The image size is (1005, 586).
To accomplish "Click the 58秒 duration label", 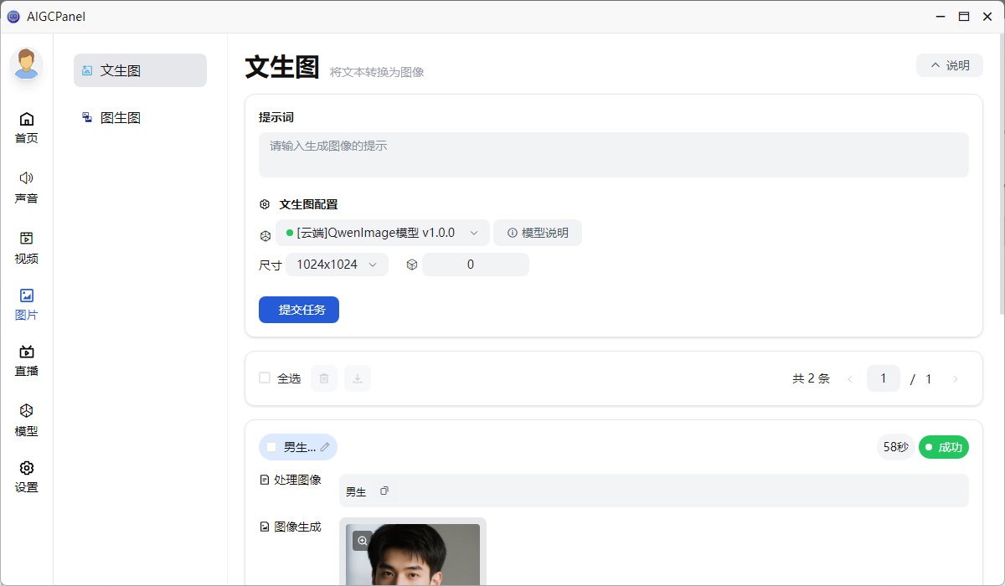I will (x=896, y=447).
